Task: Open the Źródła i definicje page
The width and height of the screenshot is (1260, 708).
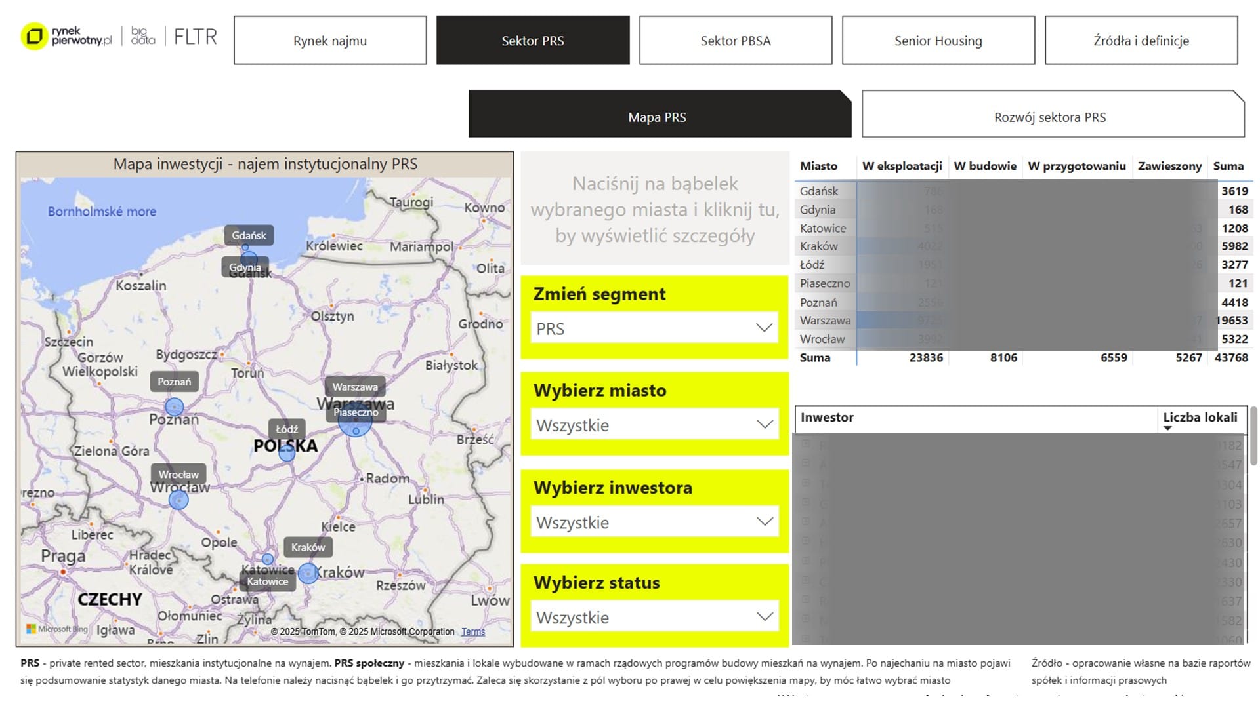Action: click(1141, 41)
